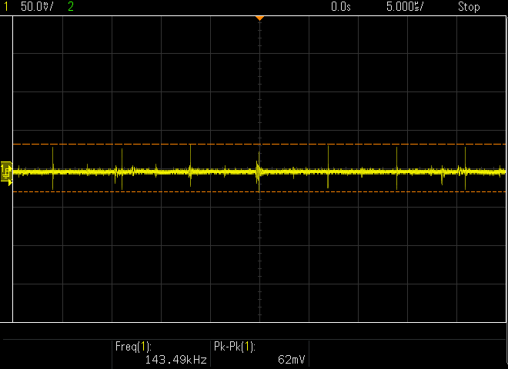Click the yellow channel 1 indicator
Viewport: 508px width, 369px height.
pyautogui.click(x=6, y=7)
